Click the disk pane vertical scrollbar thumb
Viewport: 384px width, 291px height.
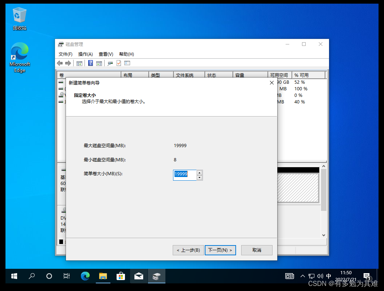[x=324, y=190]
